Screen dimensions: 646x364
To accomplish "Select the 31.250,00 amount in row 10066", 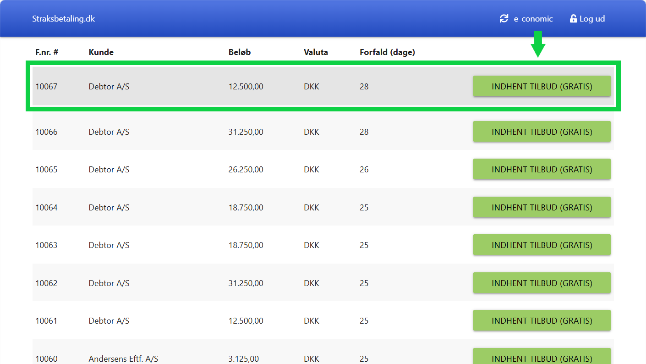I will (246, 132).
